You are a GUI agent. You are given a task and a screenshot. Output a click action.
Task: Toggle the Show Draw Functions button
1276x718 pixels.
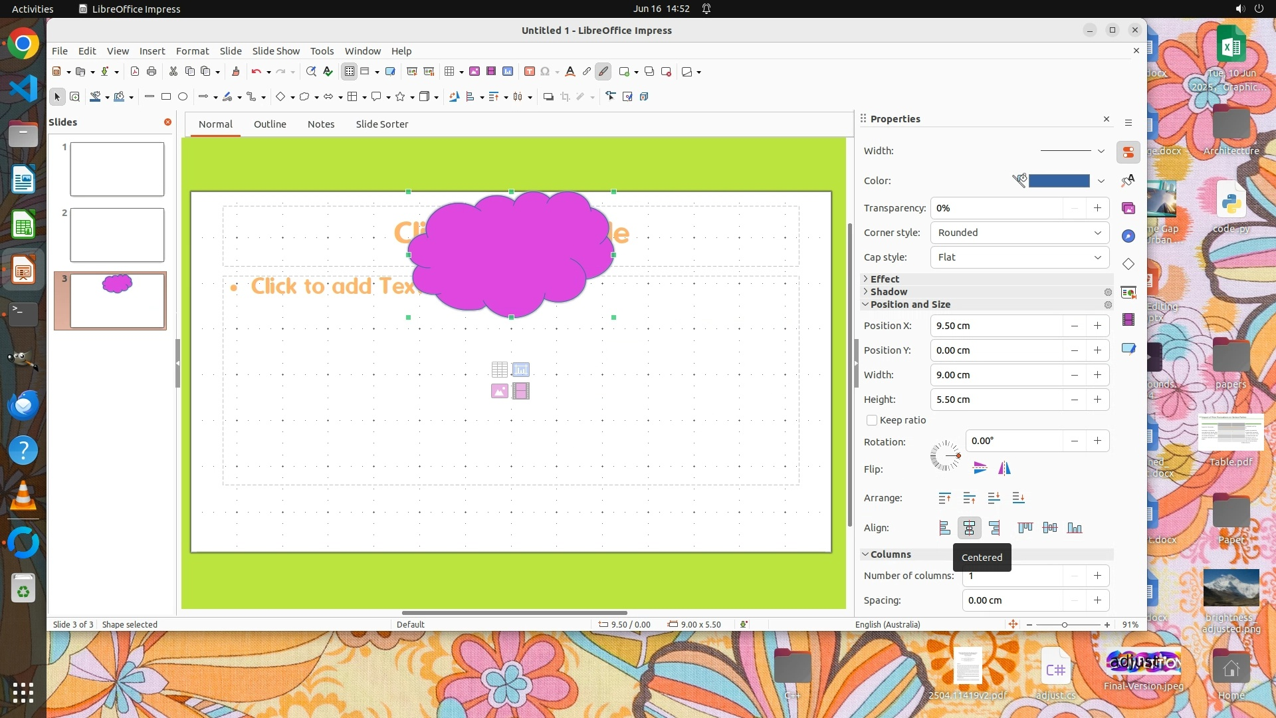point(603,72)
